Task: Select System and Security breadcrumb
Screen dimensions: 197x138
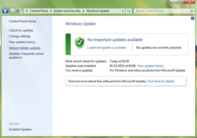Action: pos(67,11)
